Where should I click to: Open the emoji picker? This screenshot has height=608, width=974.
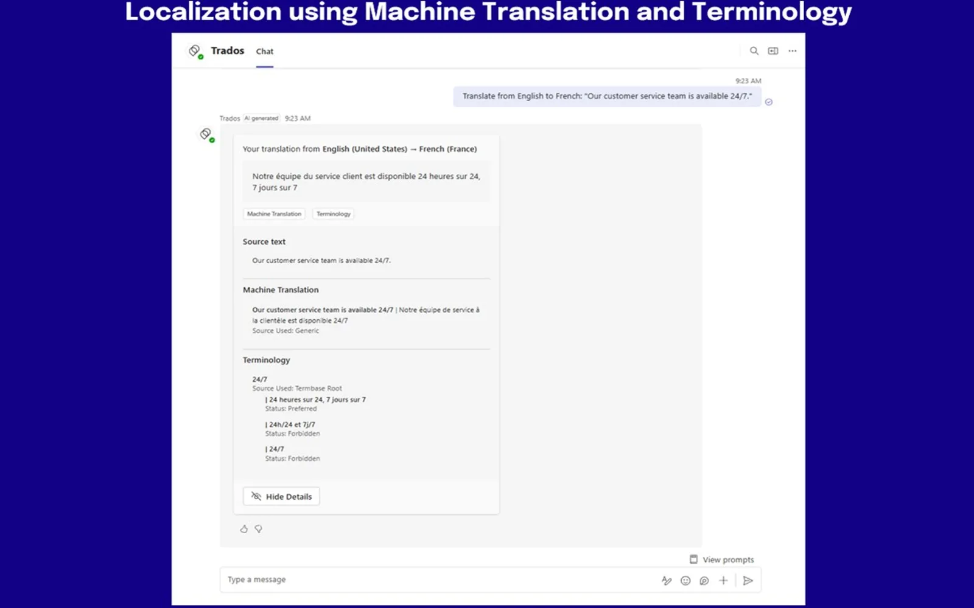coord(685,581)
